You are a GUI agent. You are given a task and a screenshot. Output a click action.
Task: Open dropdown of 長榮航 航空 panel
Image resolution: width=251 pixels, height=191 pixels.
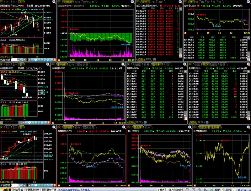[190, 65]
